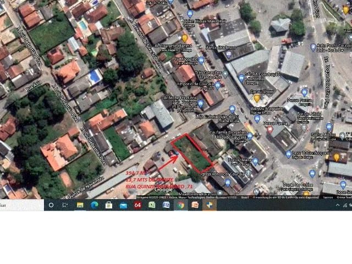Image resolution: width=352 pixels, height=264 pixels.
Task: Select the Igreja Renascer Caucaia church pin
Action: click(248, 173)
